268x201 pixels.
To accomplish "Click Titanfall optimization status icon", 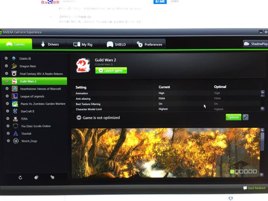I will tap(8, 133).
